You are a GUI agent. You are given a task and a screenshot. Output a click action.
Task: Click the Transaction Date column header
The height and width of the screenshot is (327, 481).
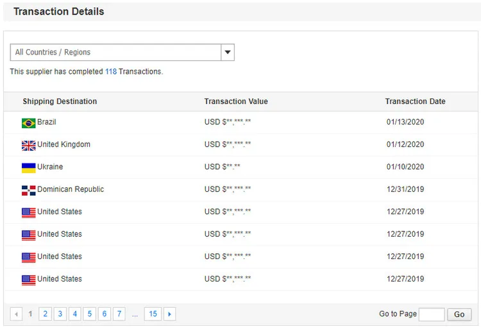tap(415, 101)
